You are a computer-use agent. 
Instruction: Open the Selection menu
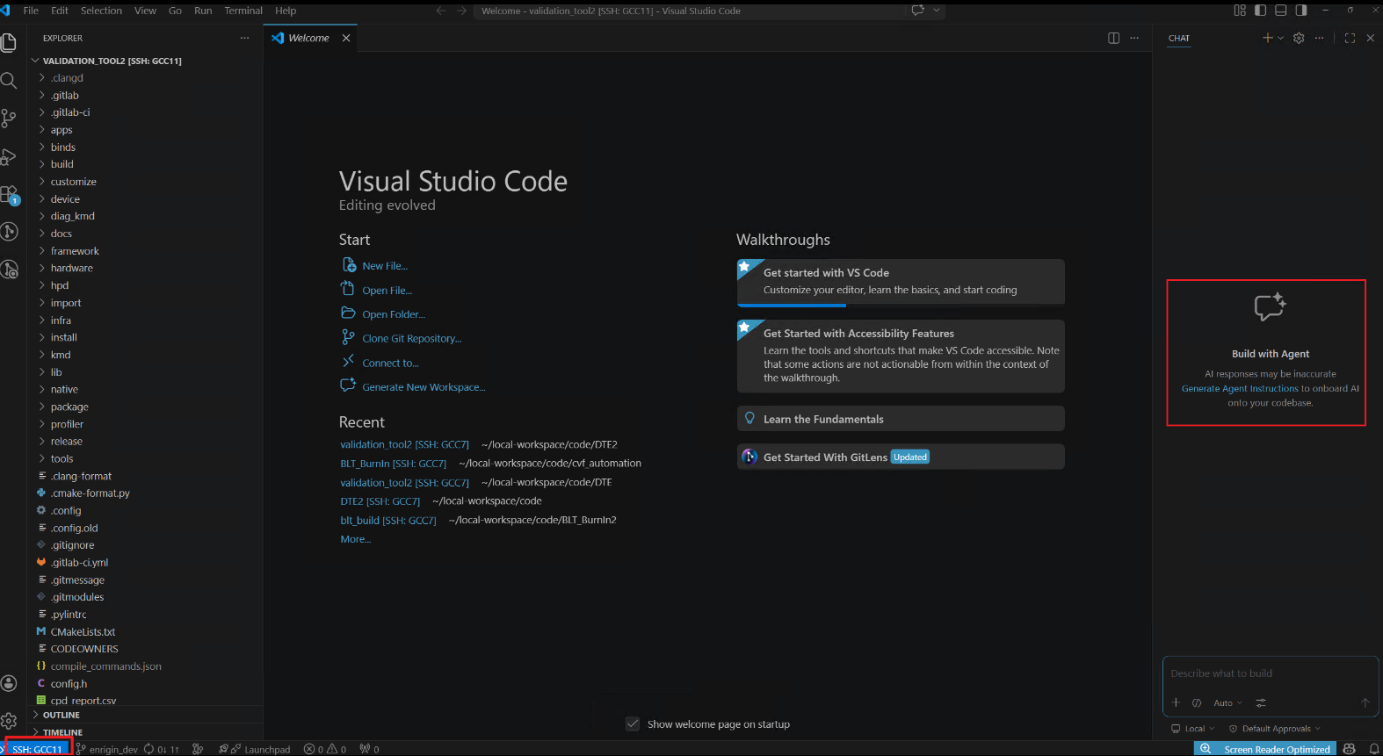[x=101, y=11]
